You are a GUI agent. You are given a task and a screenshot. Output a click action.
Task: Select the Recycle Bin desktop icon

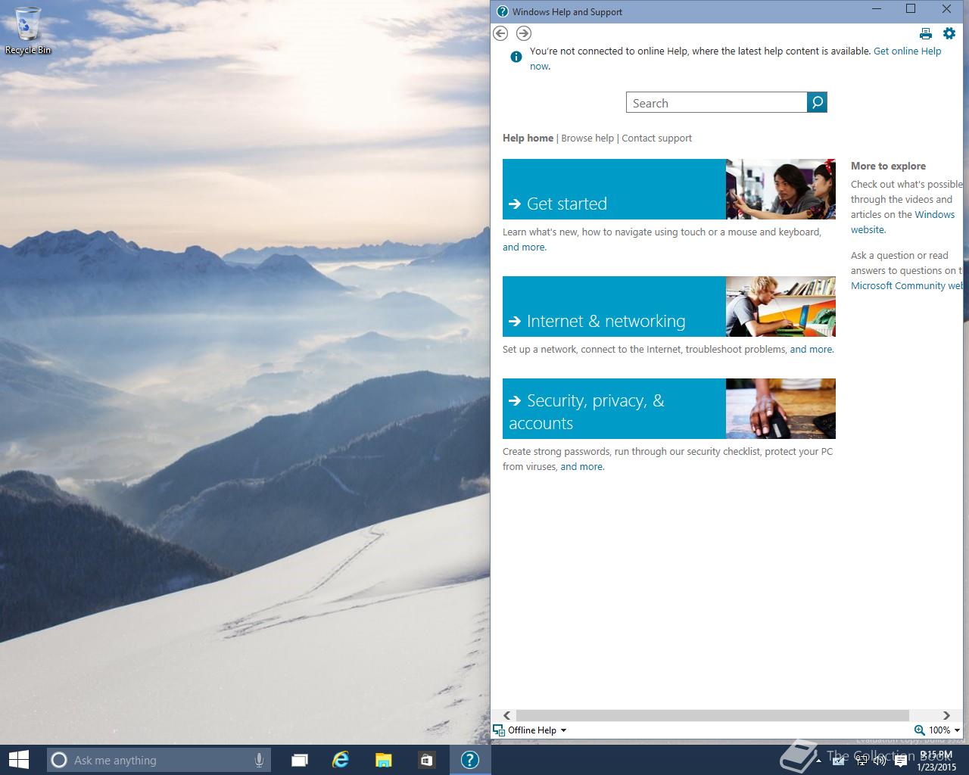[x=28, y=31]
